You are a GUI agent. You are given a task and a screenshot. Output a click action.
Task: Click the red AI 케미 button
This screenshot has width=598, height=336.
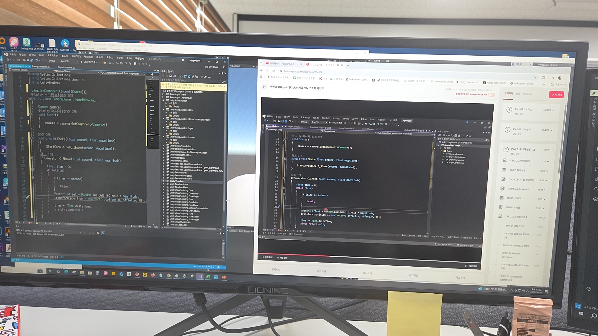556,95
